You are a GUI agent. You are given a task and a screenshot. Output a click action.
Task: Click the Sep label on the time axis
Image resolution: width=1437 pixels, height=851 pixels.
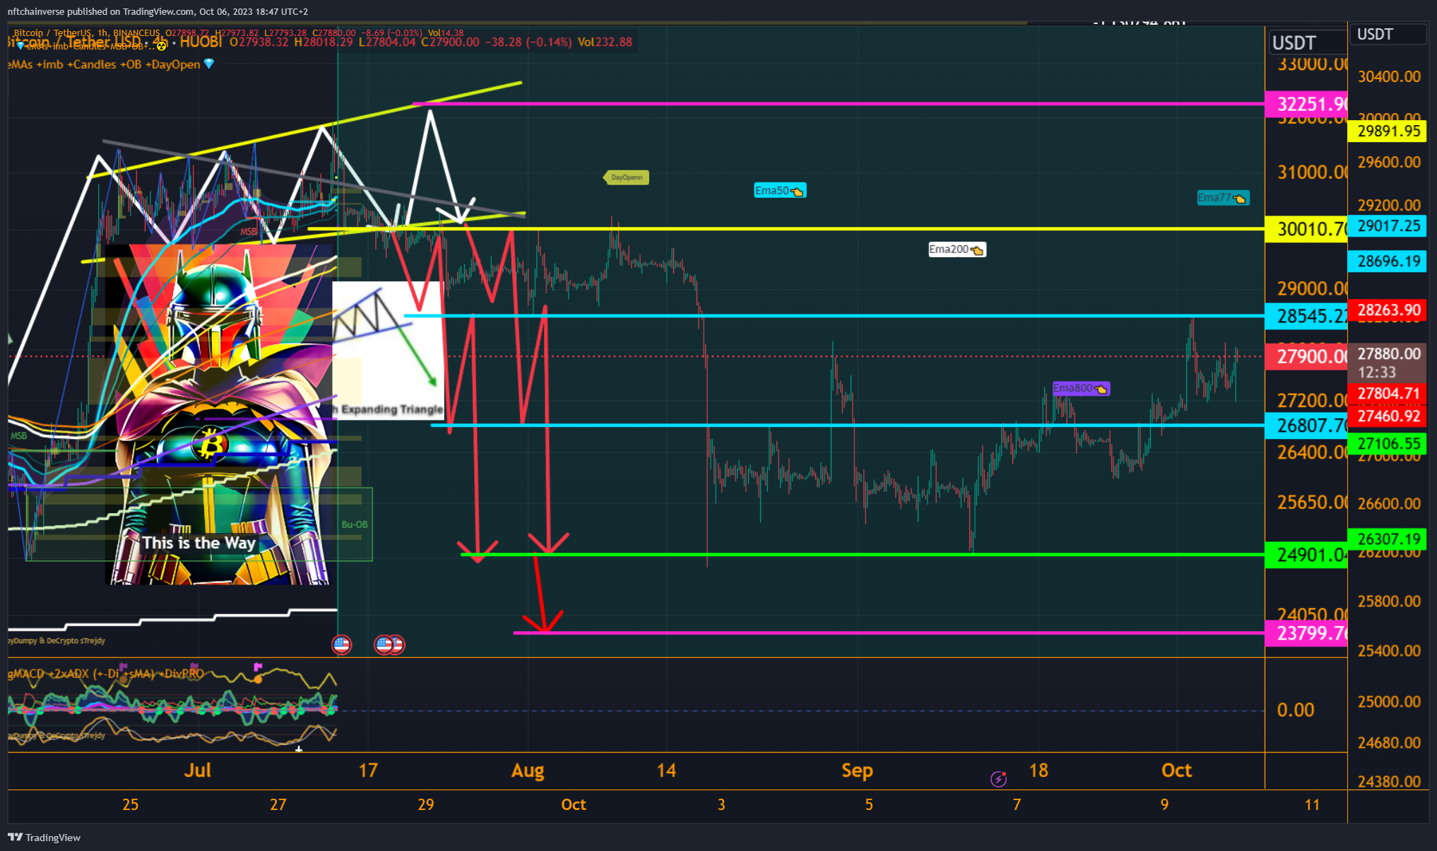pyautogui.click(x=857, y=770)
